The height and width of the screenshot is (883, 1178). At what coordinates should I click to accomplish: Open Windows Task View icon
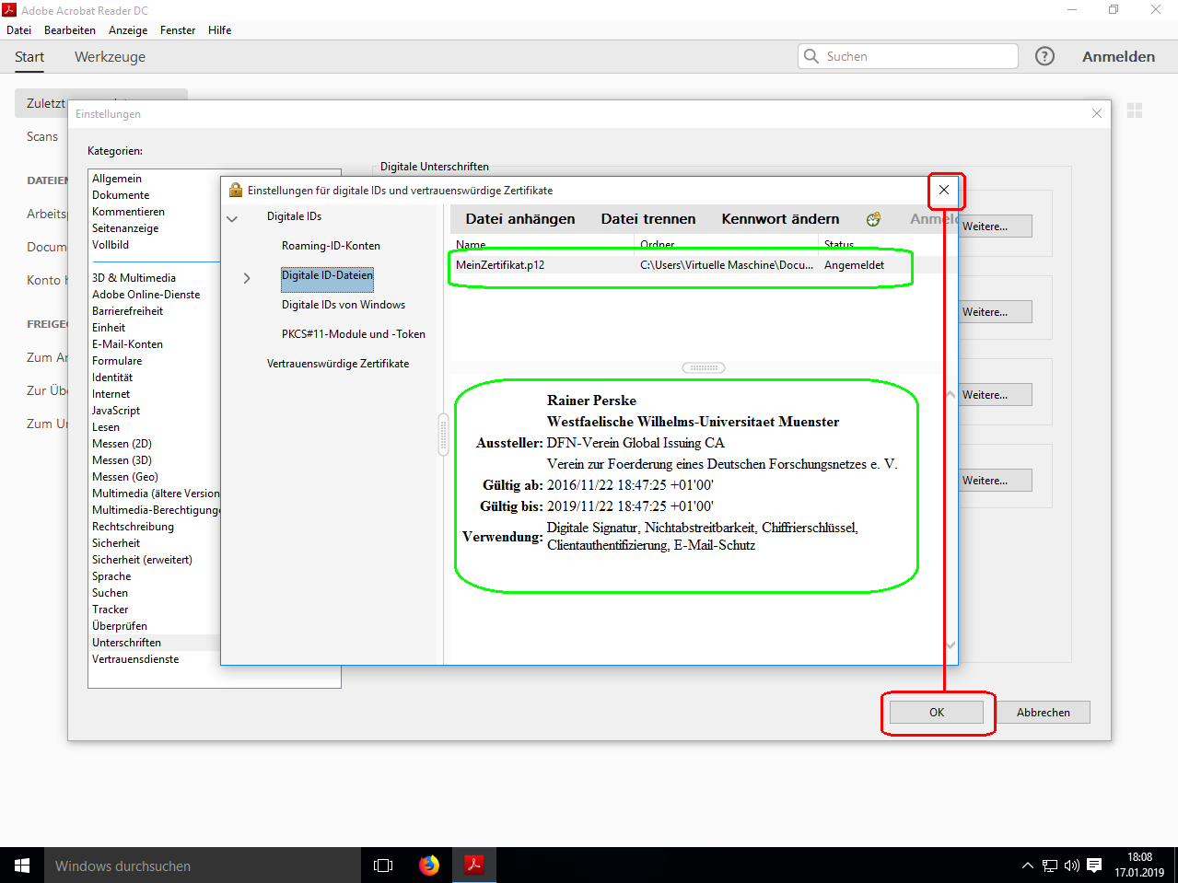click(383, 866)
